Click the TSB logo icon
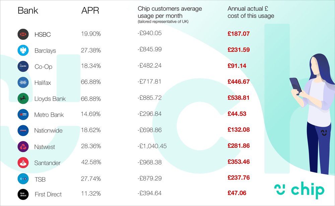 pyautogui.click(x=23, y=179)
